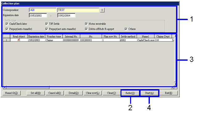Click the Plan row No. column header
This screenshot has height=113, width=197.
tap(111, 37)
